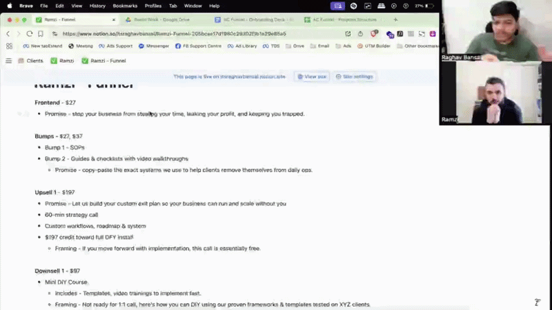Image resolution: width=552 pixels, height=310 pixels.
Task: Bookmark this page with the bookmark icon
Action: [41, 34]
